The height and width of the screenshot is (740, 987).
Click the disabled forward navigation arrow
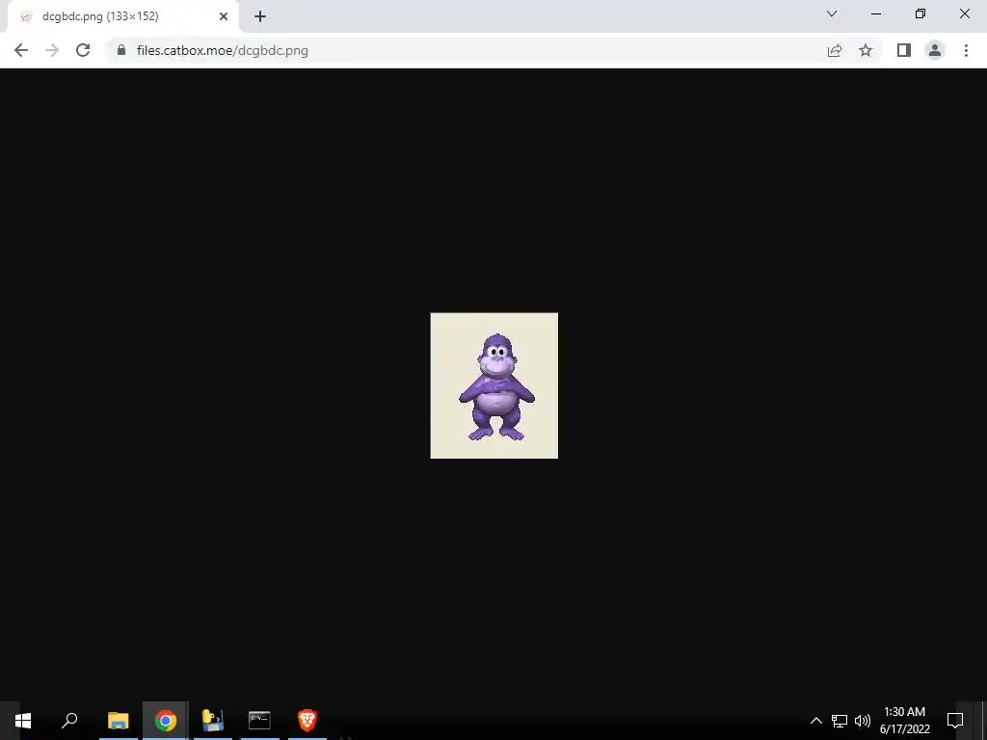[52, 50]
